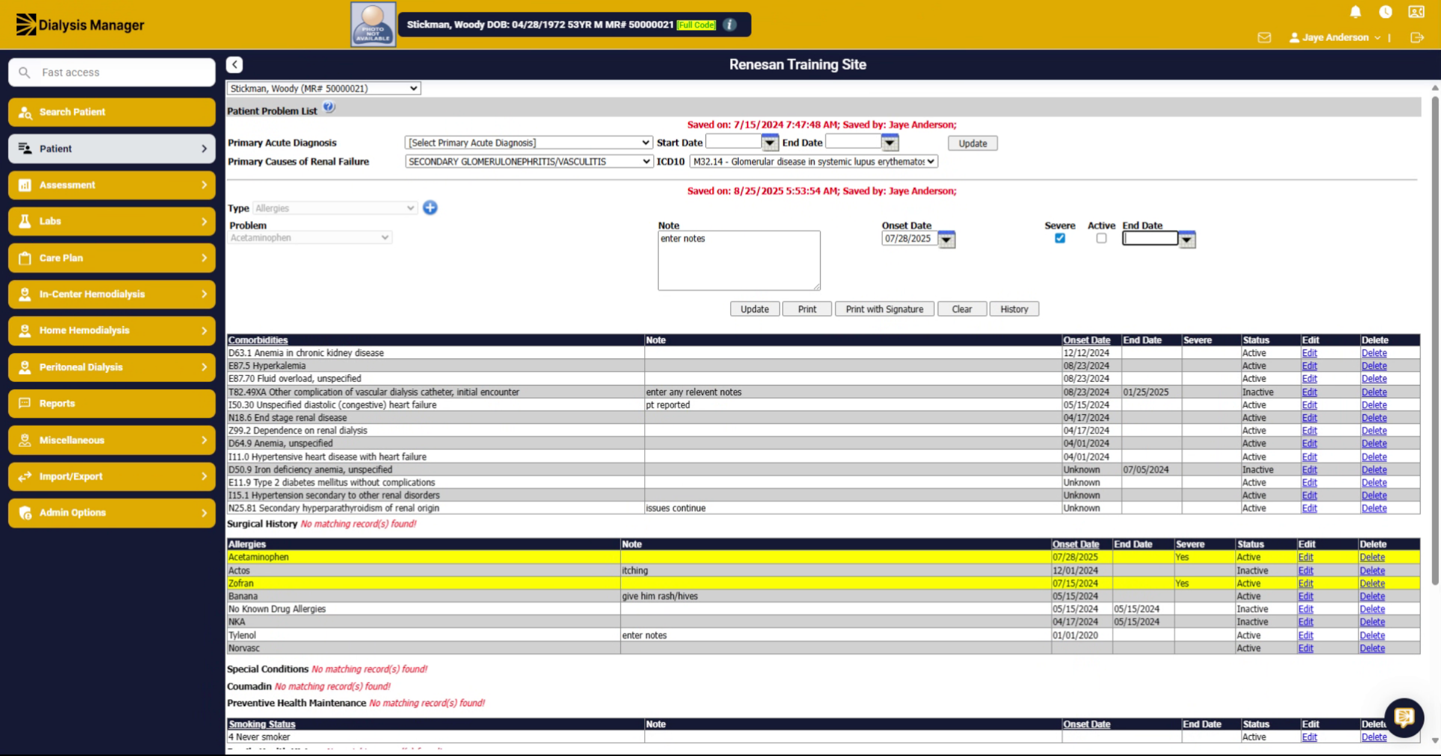This screenshot has width=1441, height=756.
Task: Check the Active checkbox
Action: pyautogui.click(x=1101, y=238)
